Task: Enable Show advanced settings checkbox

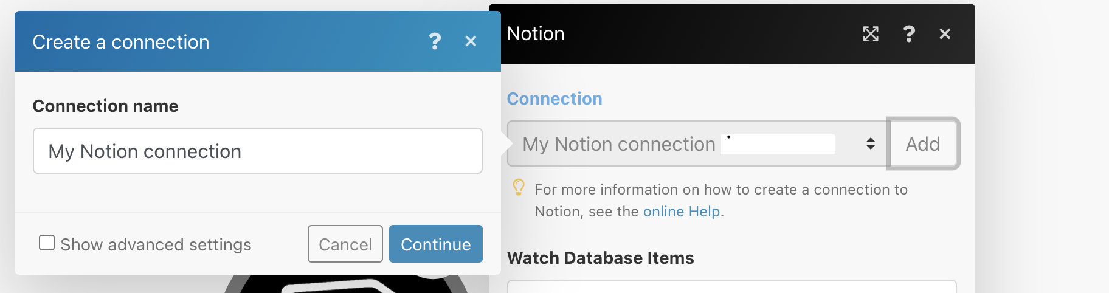Action: [47, 243]
